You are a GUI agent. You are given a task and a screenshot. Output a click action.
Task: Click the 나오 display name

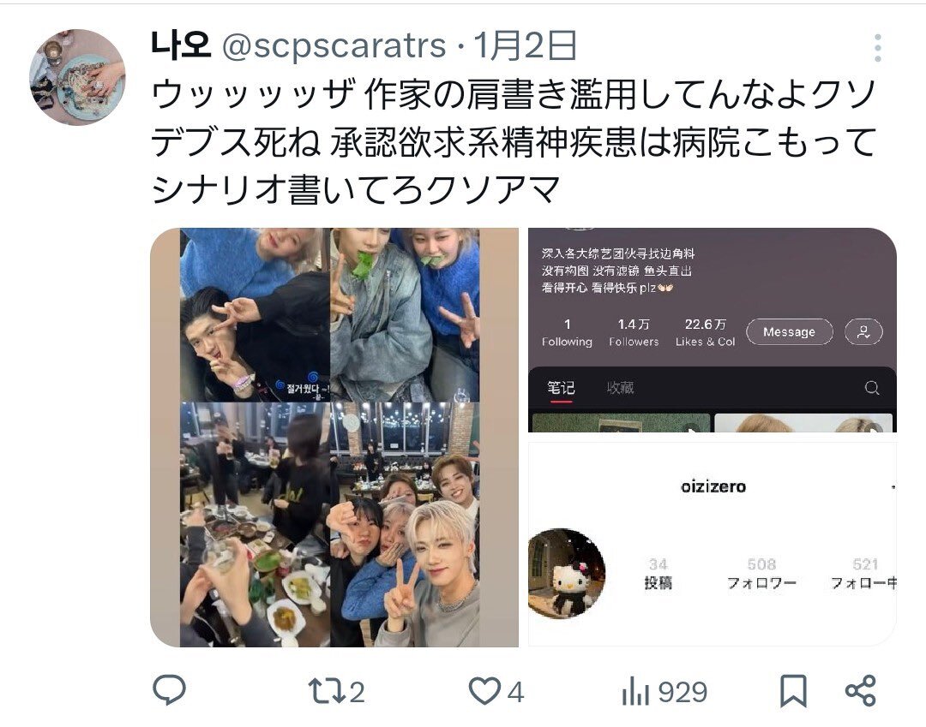pyautogui.click(x=181, y=45)
